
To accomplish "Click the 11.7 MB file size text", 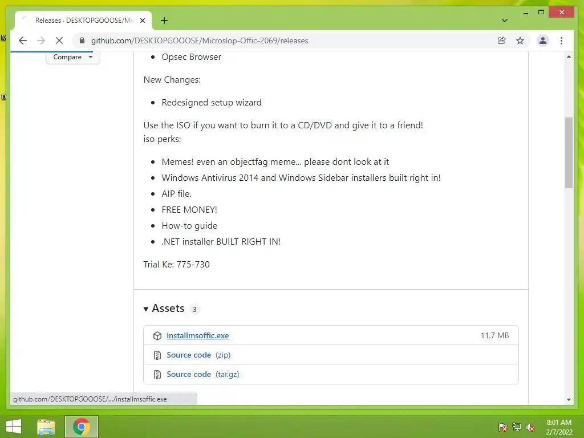I will pyautogui.click(x=494, y=335).
